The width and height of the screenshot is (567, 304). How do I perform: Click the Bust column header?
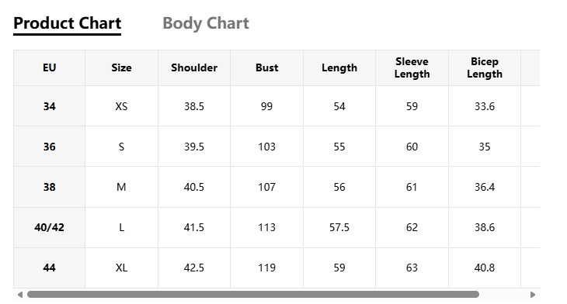point(267,68)
